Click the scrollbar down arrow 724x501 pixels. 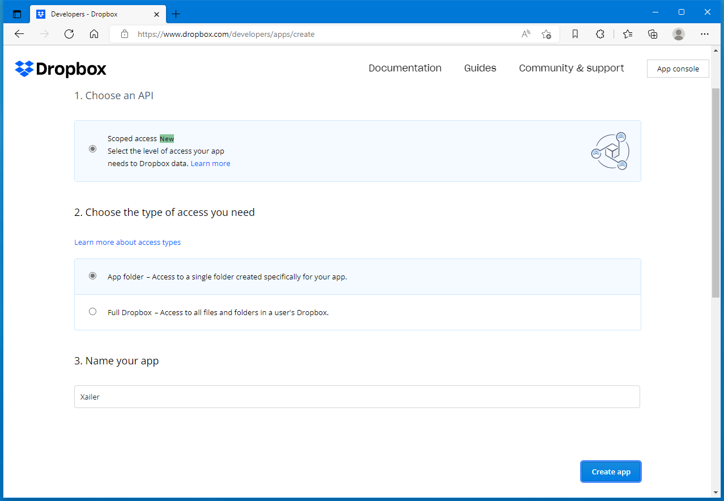point(716,491)
